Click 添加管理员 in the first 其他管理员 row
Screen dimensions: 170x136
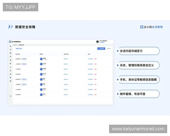coord(90,74)
